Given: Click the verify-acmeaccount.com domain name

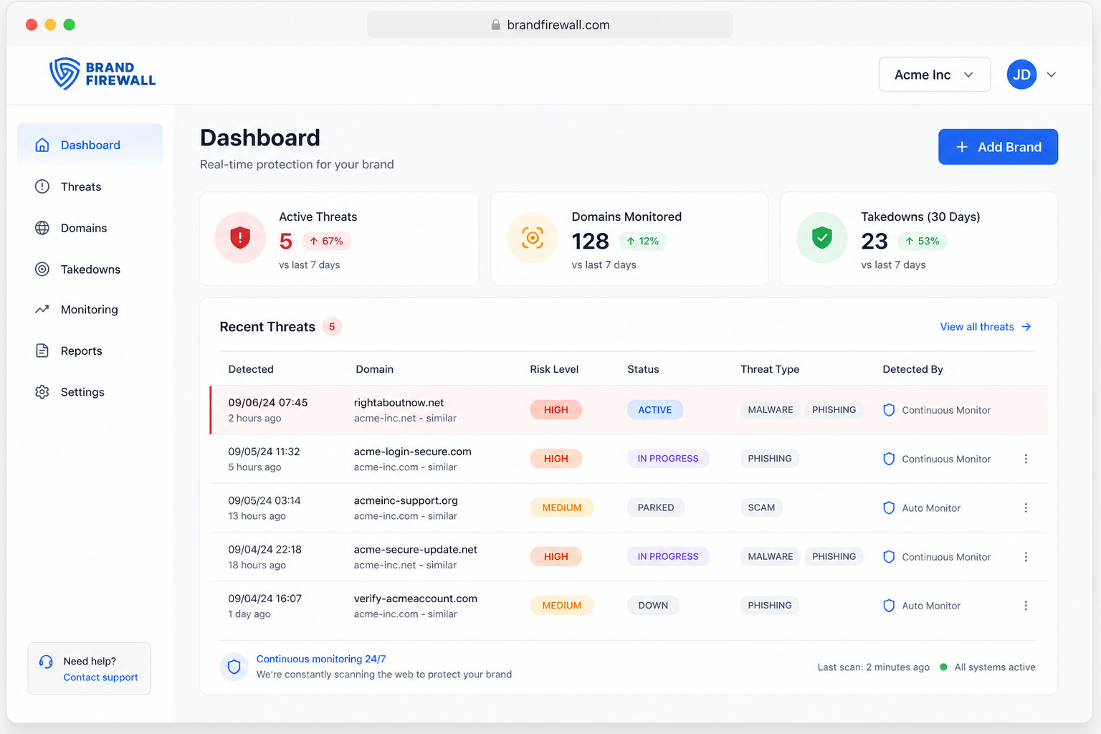Looking at the screenshot, I should [415, 599].
